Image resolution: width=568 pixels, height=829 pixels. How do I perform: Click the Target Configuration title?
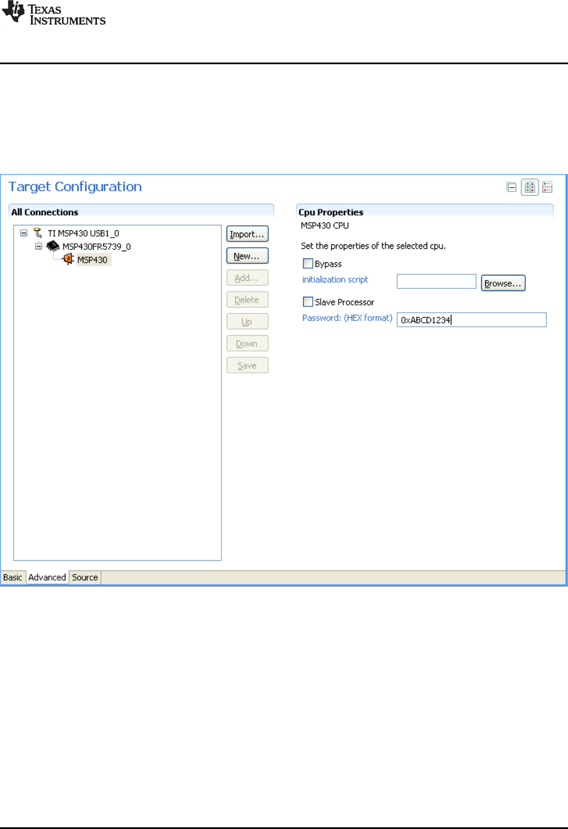(75, 187)
